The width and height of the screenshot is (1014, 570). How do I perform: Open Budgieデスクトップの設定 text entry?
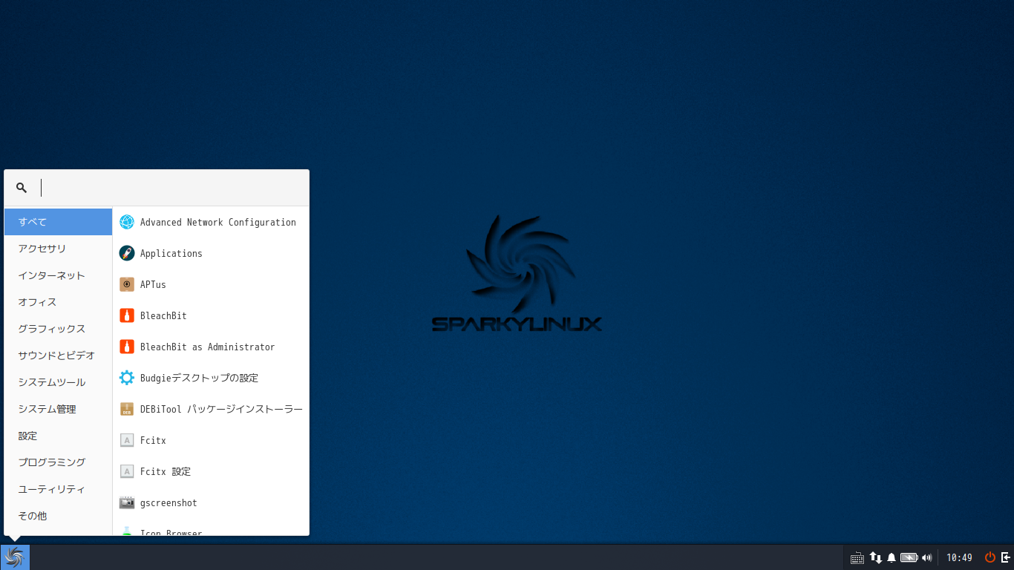pyautogui.click(x=199, y=379)
